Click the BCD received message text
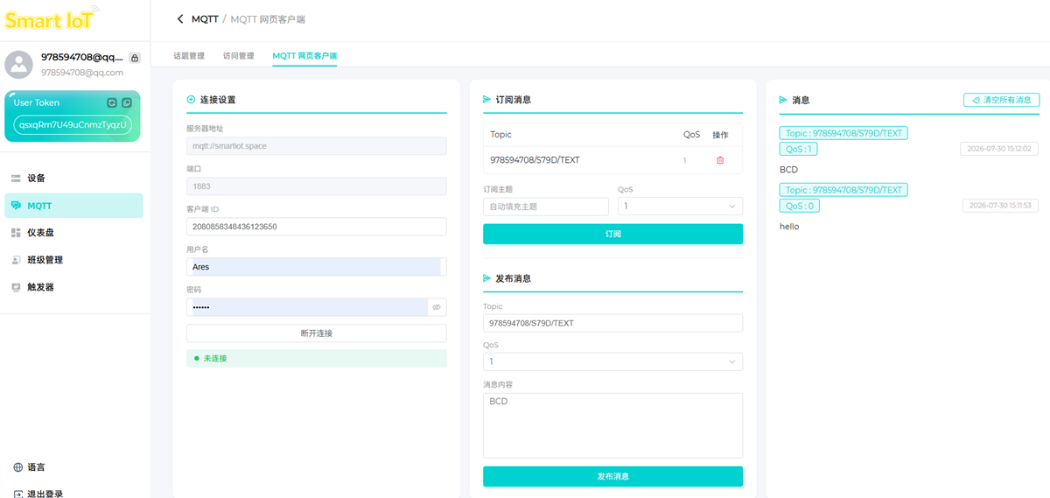This screenshot has width=1050, height=498. pos(788,170)
